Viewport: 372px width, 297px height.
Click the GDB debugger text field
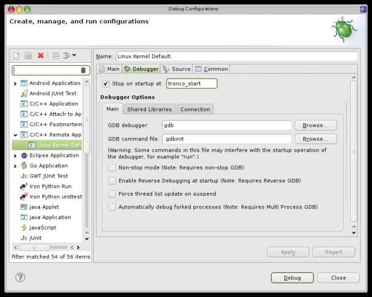coord(227,125)
